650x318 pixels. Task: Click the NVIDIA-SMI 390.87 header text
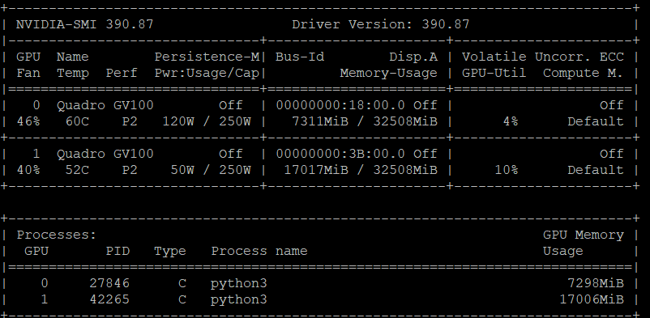[84, 24]
